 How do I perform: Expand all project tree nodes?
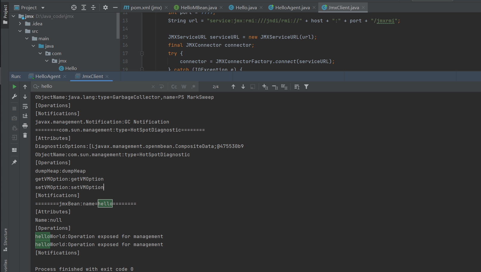(84, 7)
